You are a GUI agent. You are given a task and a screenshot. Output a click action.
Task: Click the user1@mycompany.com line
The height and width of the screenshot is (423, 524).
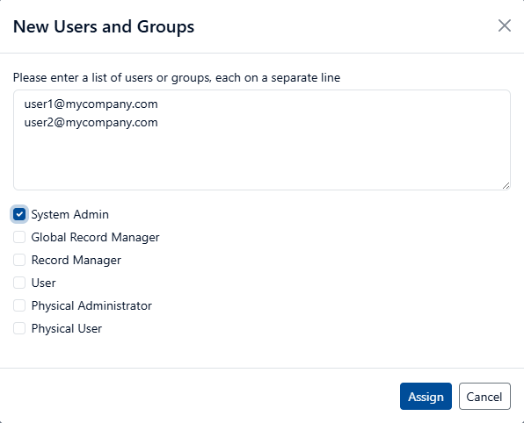click(x=91, y=104)
